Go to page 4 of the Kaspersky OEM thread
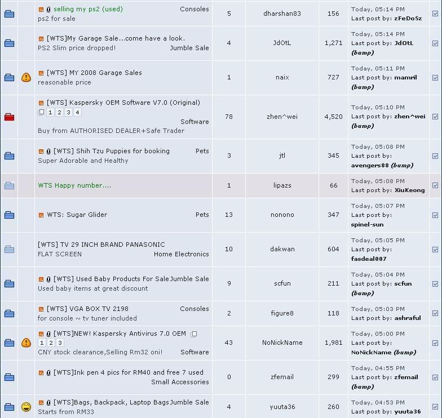Image resolution: width=442 pixels, height=418 pixels. (x=77, y=113)
